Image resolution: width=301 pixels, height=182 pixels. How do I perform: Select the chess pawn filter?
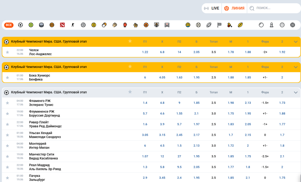click(x=272, y=25)
